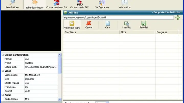The image size is (184, 103).
Task: Click the settings panel scrollbar thumb
Action: [60, 65]
